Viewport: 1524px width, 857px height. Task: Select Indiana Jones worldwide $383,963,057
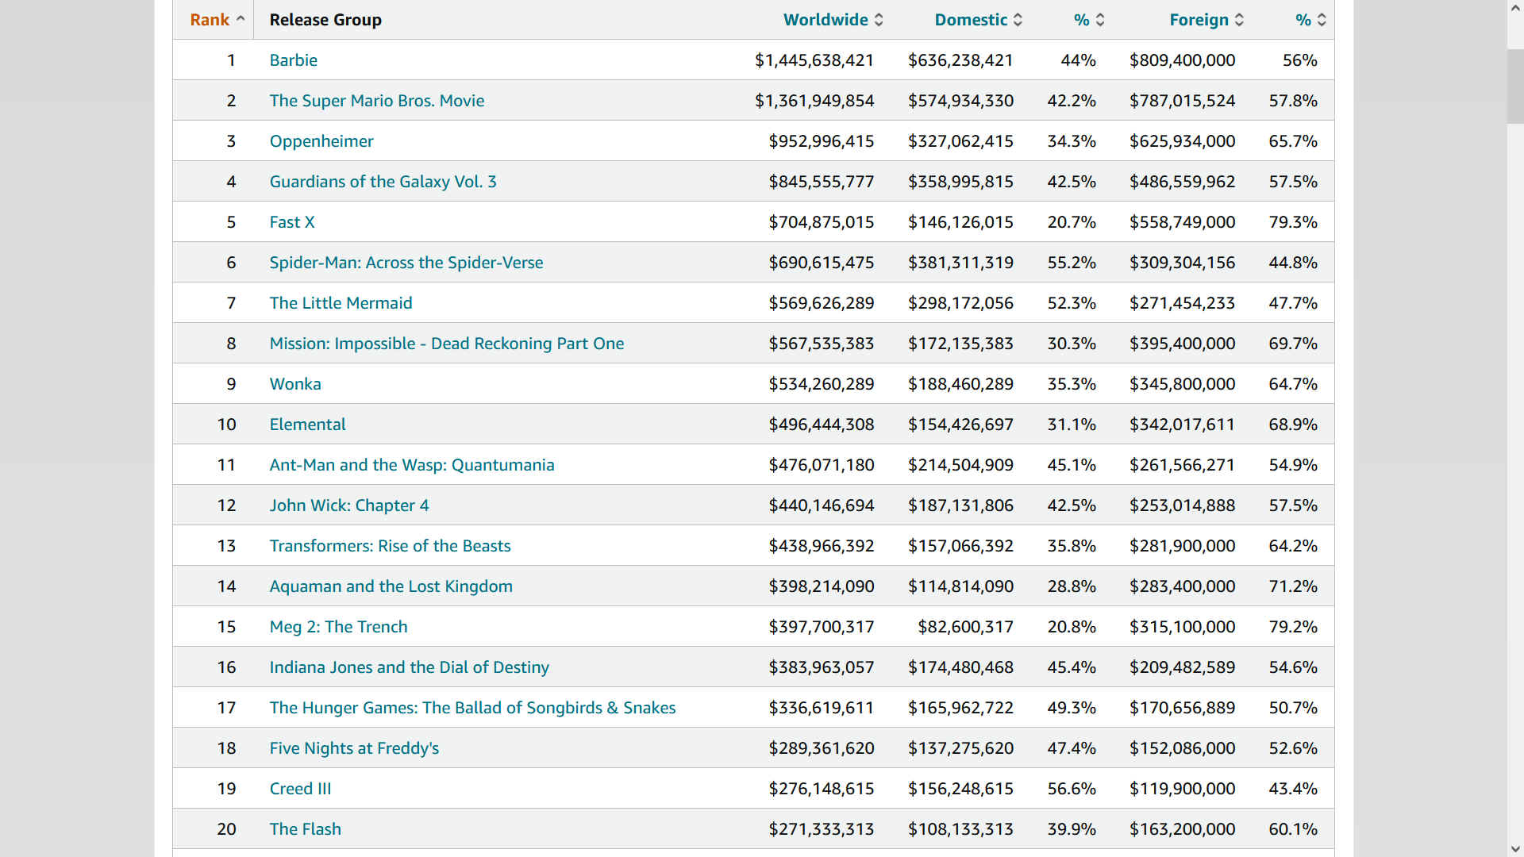pos(821,667)
